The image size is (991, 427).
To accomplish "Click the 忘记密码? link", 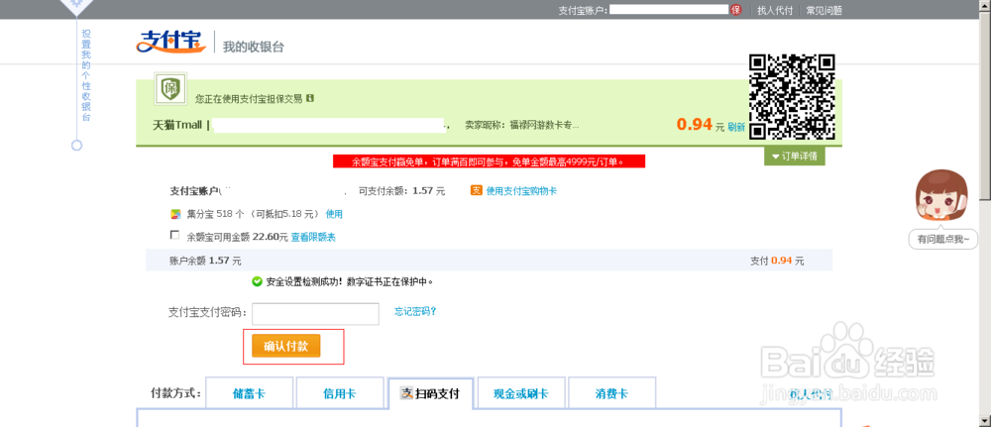I will pos(415,311).
